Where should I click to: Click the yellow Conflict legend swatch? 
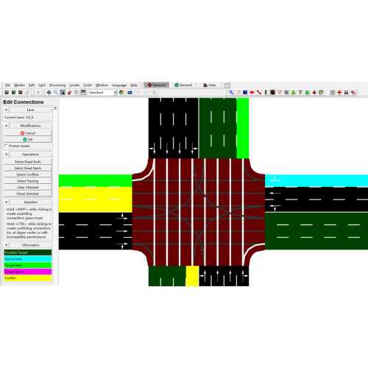pyautogui.click(x=28, y=278)
